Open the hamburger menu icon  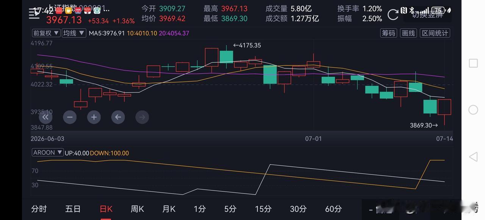(34, 14)
